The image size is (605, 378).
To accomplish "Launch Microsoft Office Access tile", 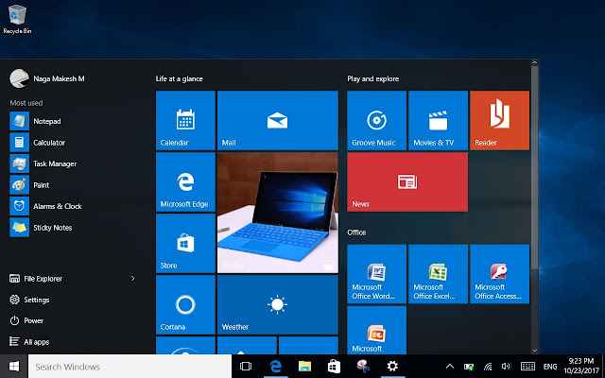I will click(x=500, y=274).
